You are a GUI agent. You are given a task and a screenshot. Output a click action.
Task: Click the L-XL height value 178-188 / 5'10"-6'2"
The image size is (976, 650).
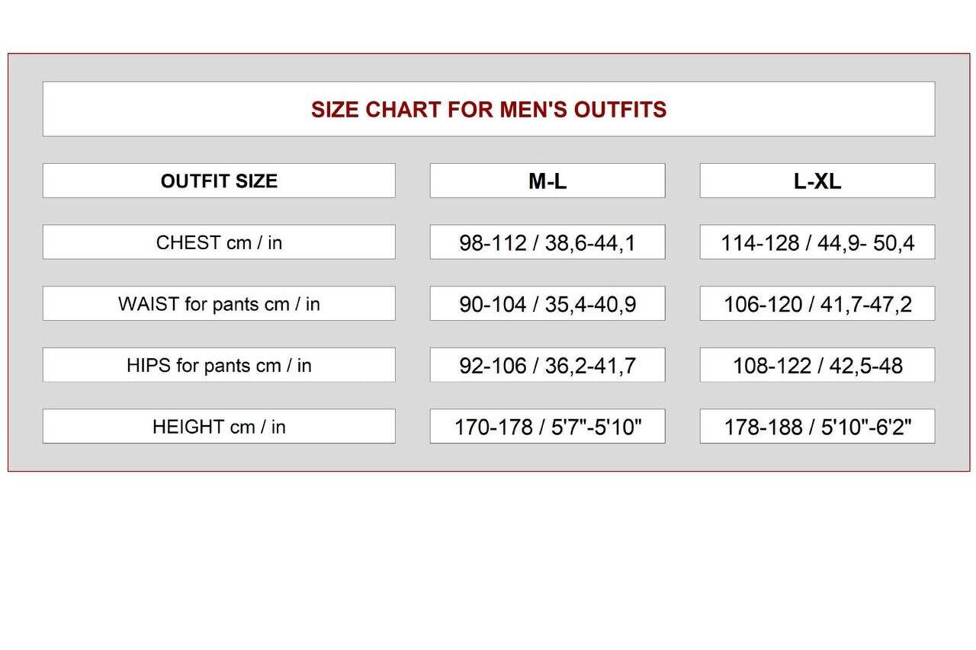[817, 427]
